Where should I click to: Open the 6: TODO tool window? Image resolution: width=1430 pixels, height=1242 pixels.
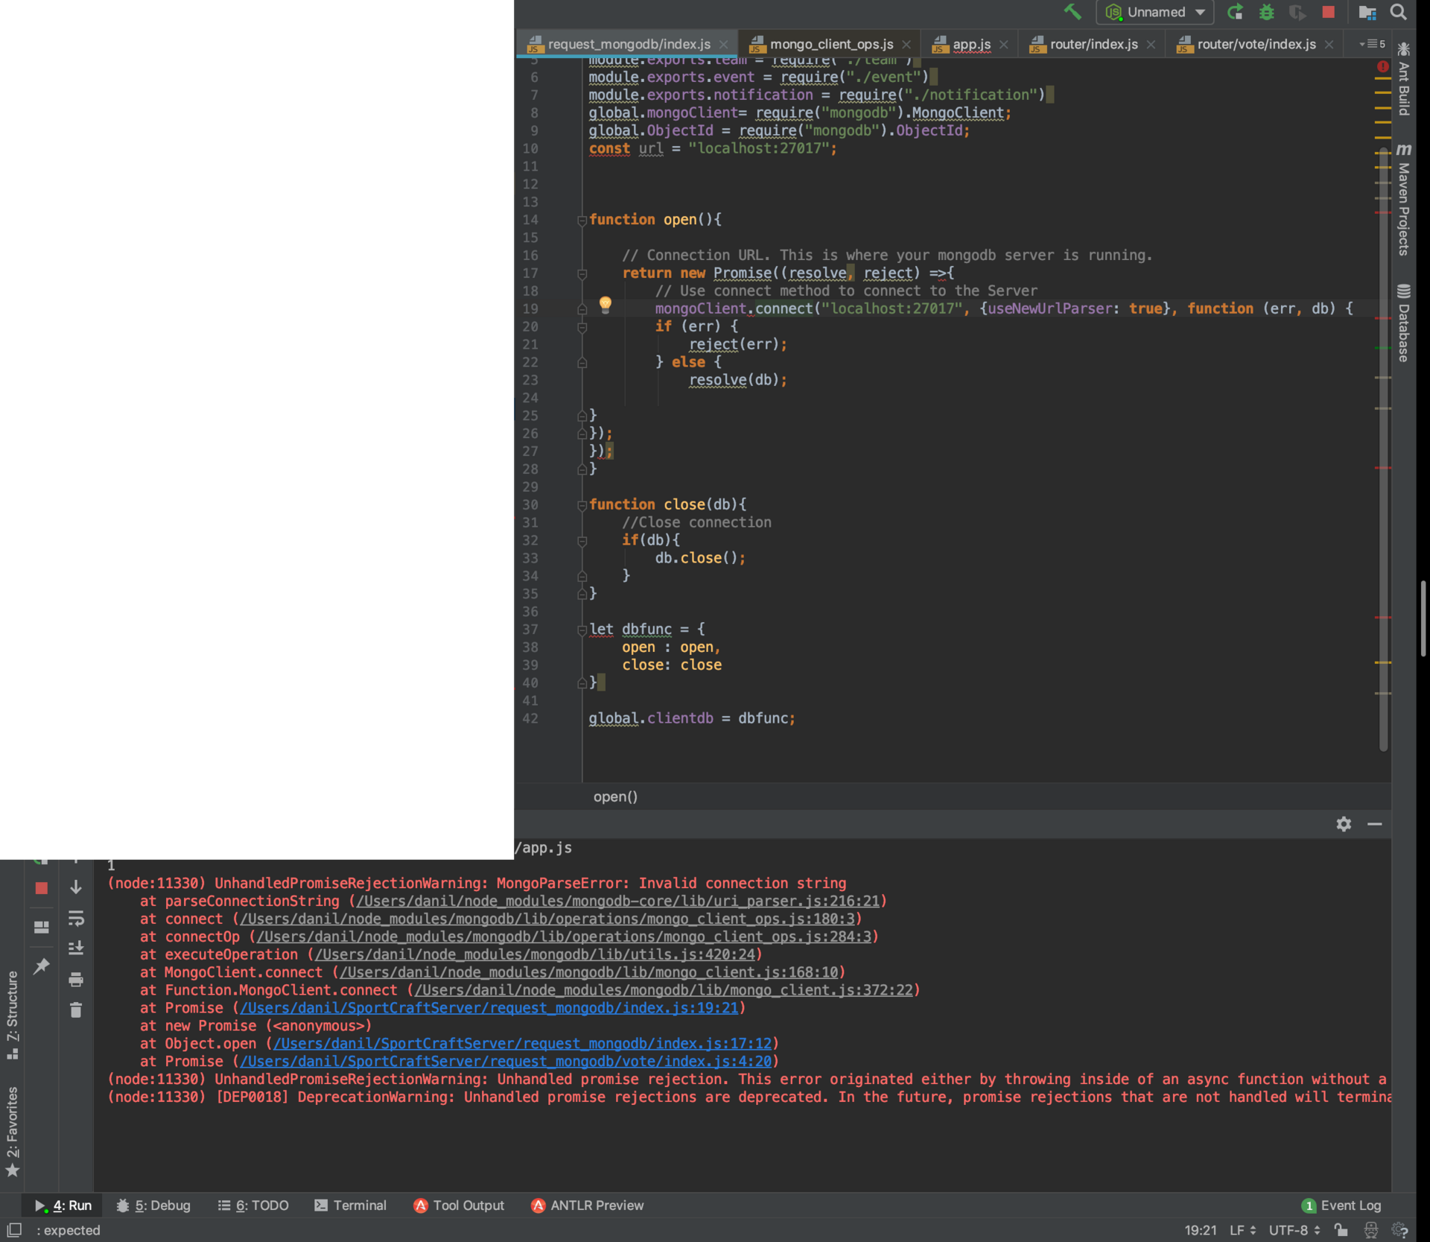pos(253,1205)
